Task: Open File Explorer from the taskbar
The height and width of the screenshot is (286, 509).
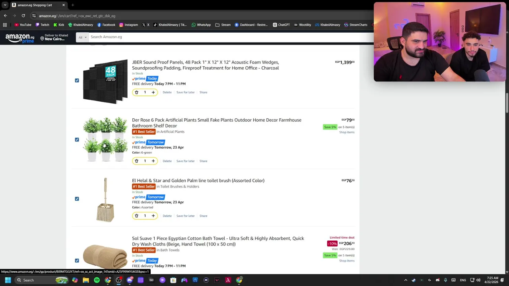Action: pos(85,280)
